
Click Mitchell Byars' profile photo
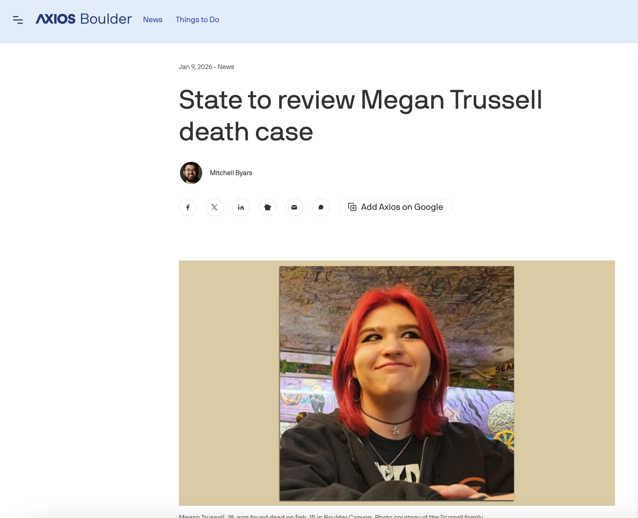coord(190,173)
